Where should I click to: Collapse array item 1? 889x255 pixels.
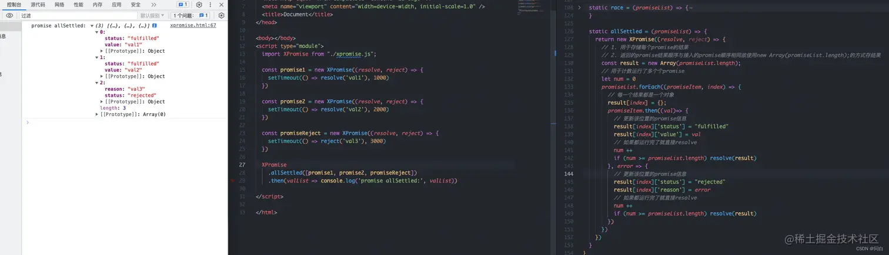tap(97, 57)
